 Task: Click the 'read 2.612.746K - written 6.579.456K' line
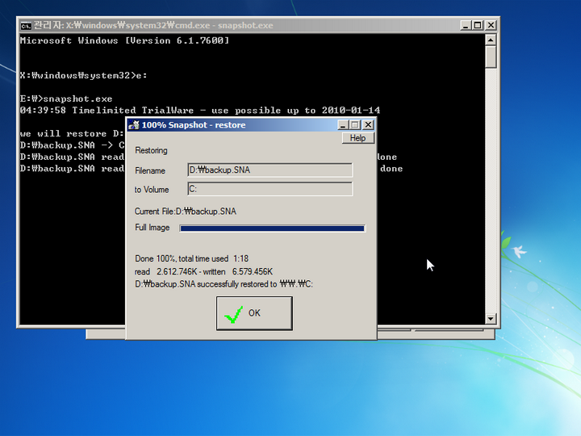203,271
